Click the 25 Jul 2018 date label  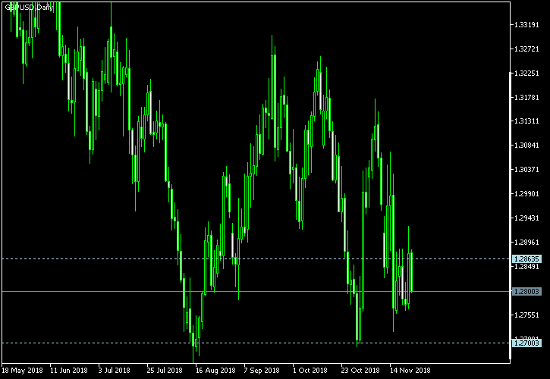(x=165, y=371)
